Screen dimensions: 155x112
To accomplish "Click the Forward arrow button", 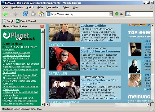I will (15, 14).
